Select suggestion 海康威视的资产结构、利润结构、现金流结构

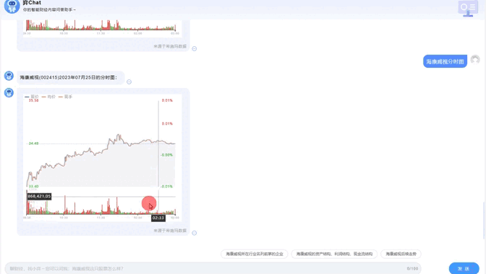(x=334, y=254)
